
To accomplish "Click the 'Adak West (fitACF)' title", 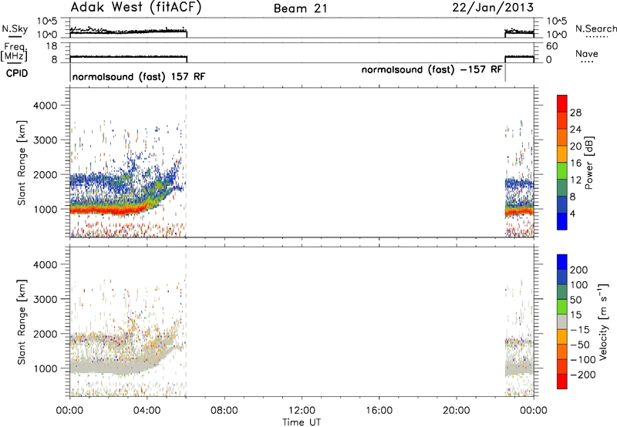I will click(x=136, y=7).
